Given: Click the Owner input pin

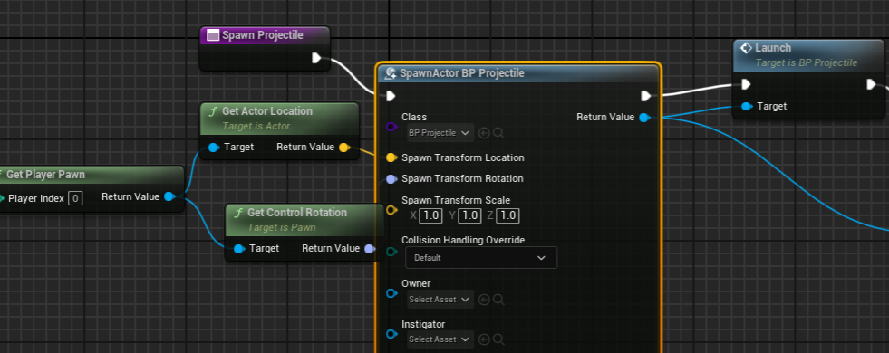Looking at the screenshot, I should [391, 293].
